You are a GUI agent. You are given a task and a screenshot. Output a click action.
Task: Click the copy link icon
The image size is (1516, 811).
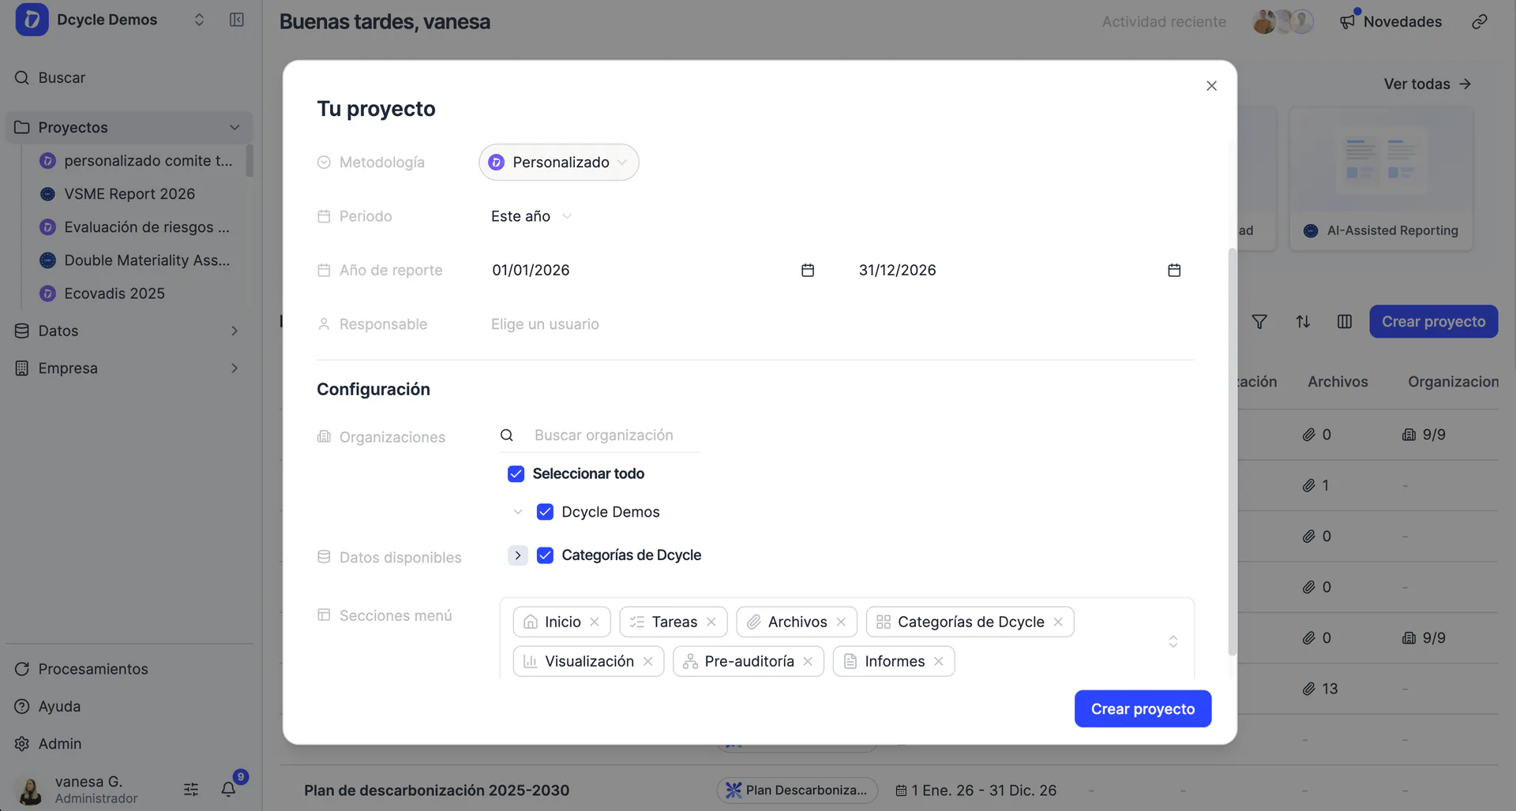tap(1480, 21)
